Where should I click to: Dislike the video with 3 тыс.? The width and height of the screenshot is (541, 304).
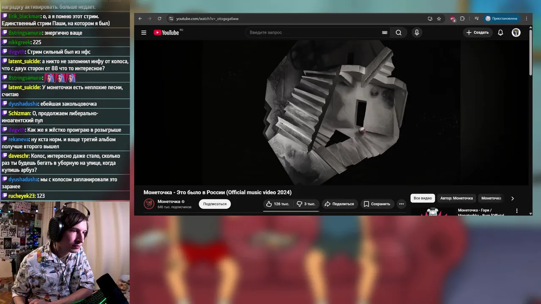click(306, 204)
